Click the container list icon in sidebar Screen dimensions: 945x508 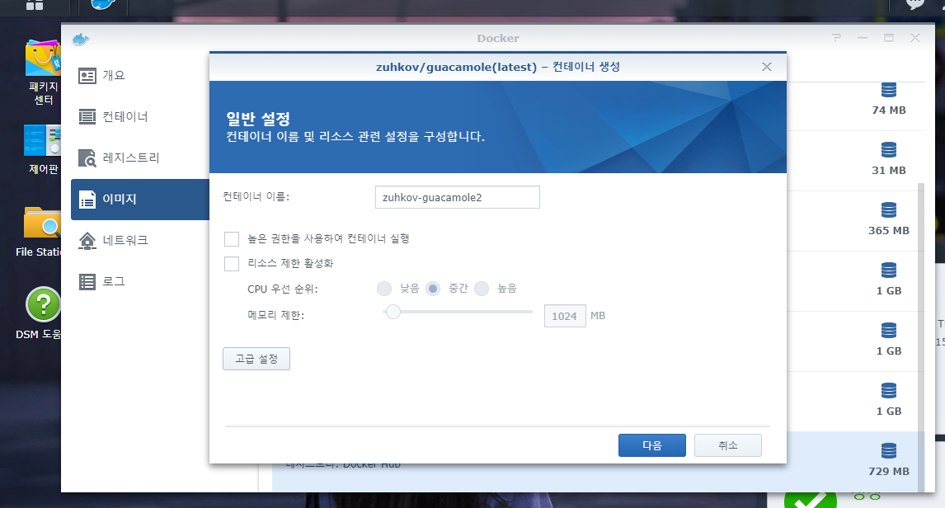click(x=87, y=117)
